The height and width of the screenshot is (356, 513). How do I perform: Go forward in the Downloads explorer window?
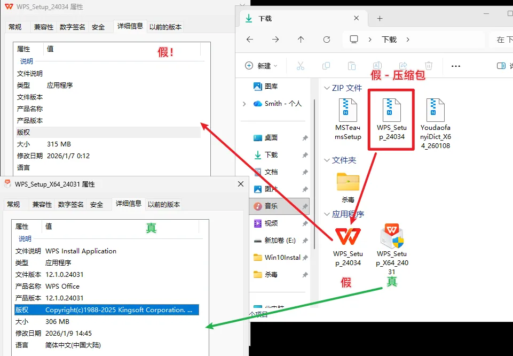pos(275,40)
